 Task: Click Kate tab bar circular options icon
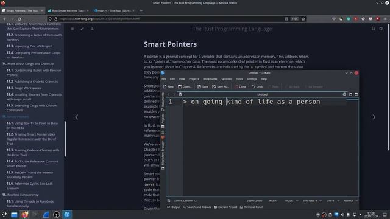(344, 94)
